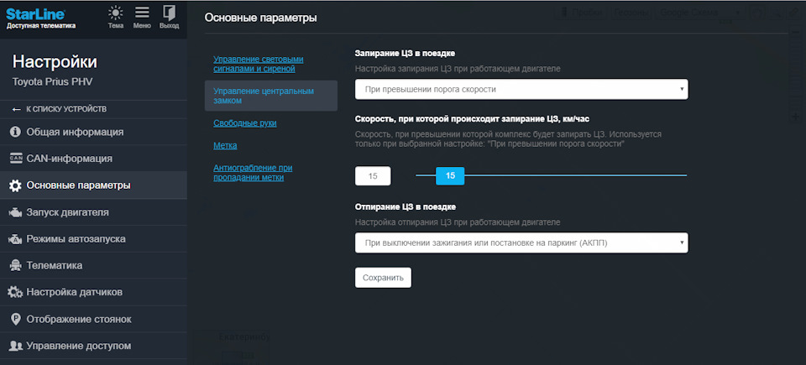This screenshot has height=365, width=806.
Task: Click the icon beside Режимы автозапуска
Action: [16, 239]
